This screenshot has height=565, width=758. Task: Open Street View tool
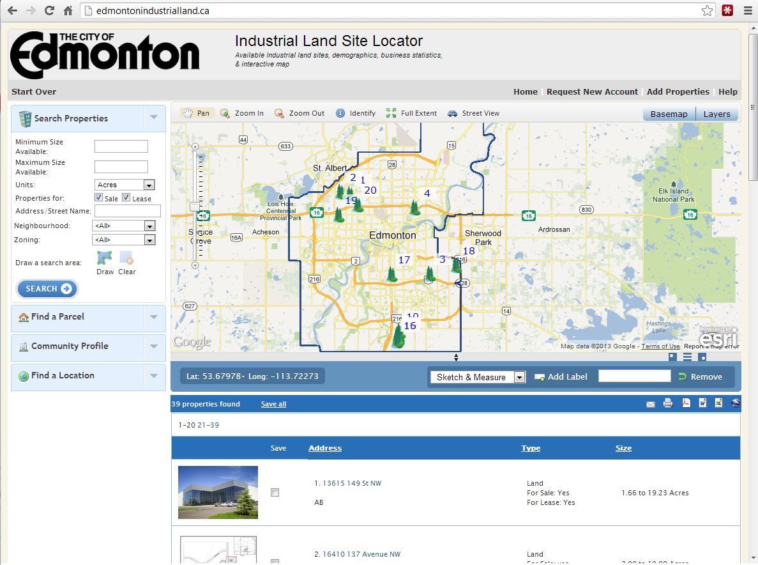click(474, 113)
